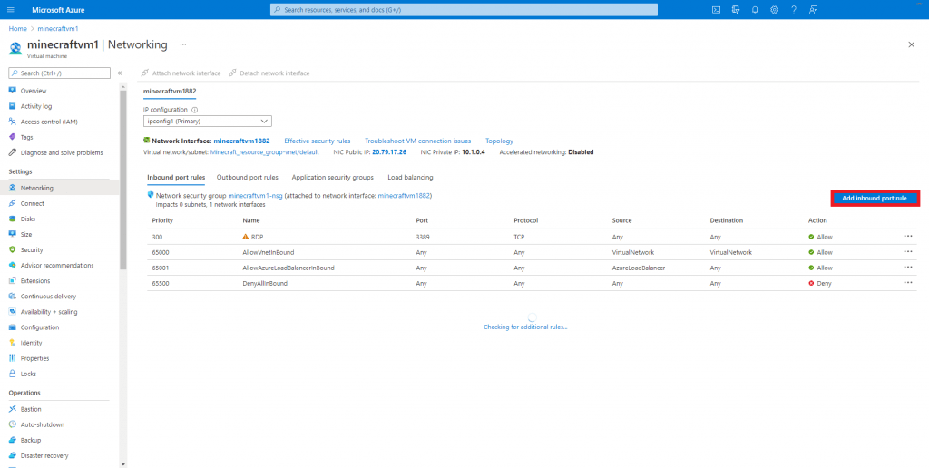The width and height of the screenshot is (929, 468).
Task: Open ellipsis menu for DenyAllInBound rule
Action: (x=908, y=282)
